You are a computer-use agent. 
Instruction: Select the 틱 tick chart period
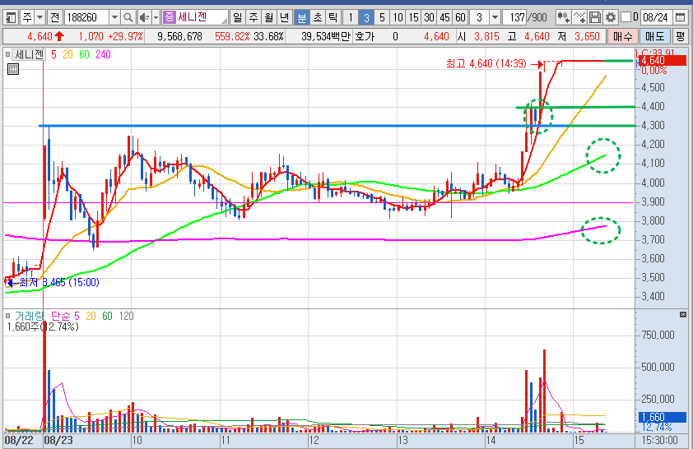[x=333, y=17]
